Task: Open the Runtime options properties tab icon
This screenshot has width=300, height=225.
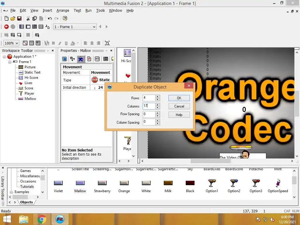Action: (89, 59)
